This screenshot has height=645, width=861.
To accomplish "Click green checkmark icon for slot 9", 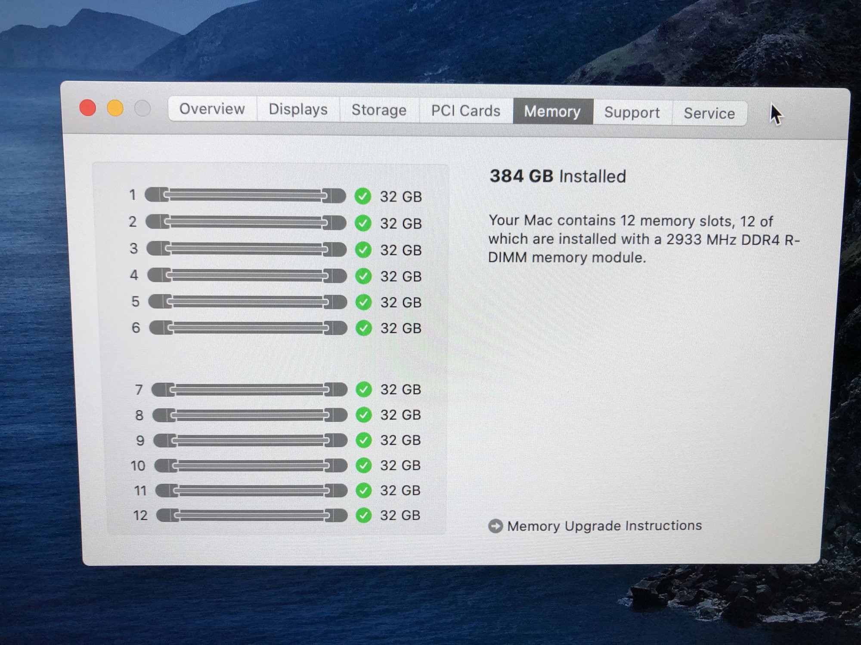I will point(364,440).
